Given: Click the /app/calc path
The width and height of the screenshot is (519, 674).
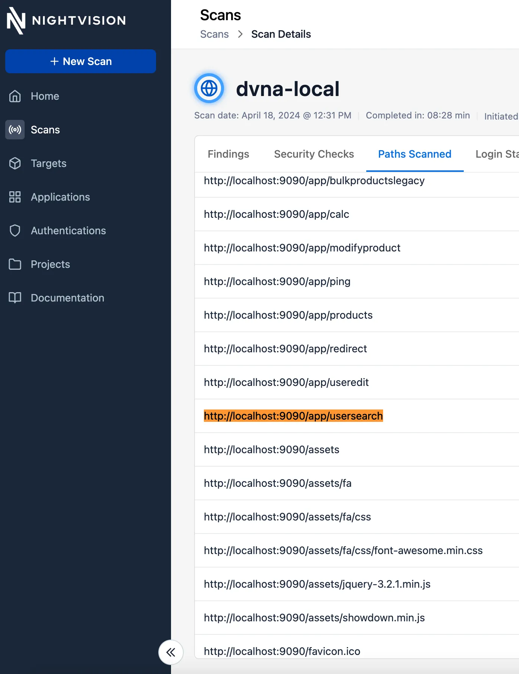Looking at the screenshot, I should pyautogui.click(x=277, y=214).
